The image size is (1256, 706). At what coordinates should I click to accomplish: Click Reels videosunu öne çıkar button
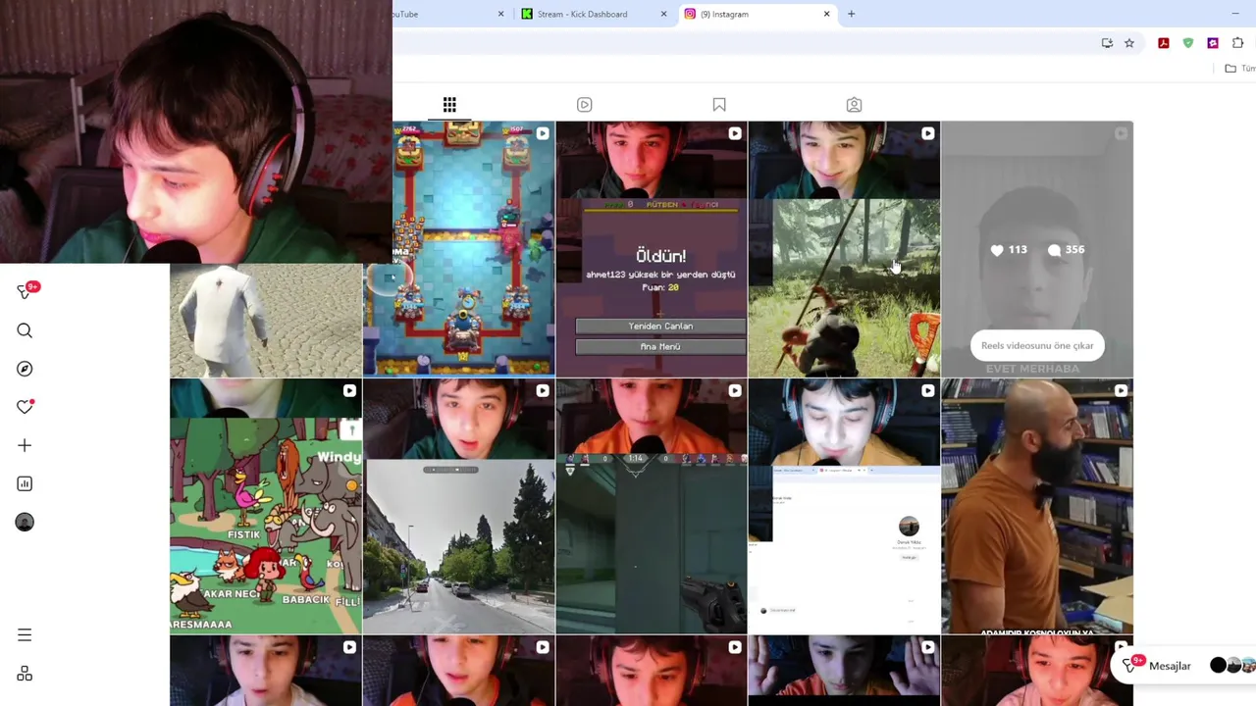tap(1037, 345)
